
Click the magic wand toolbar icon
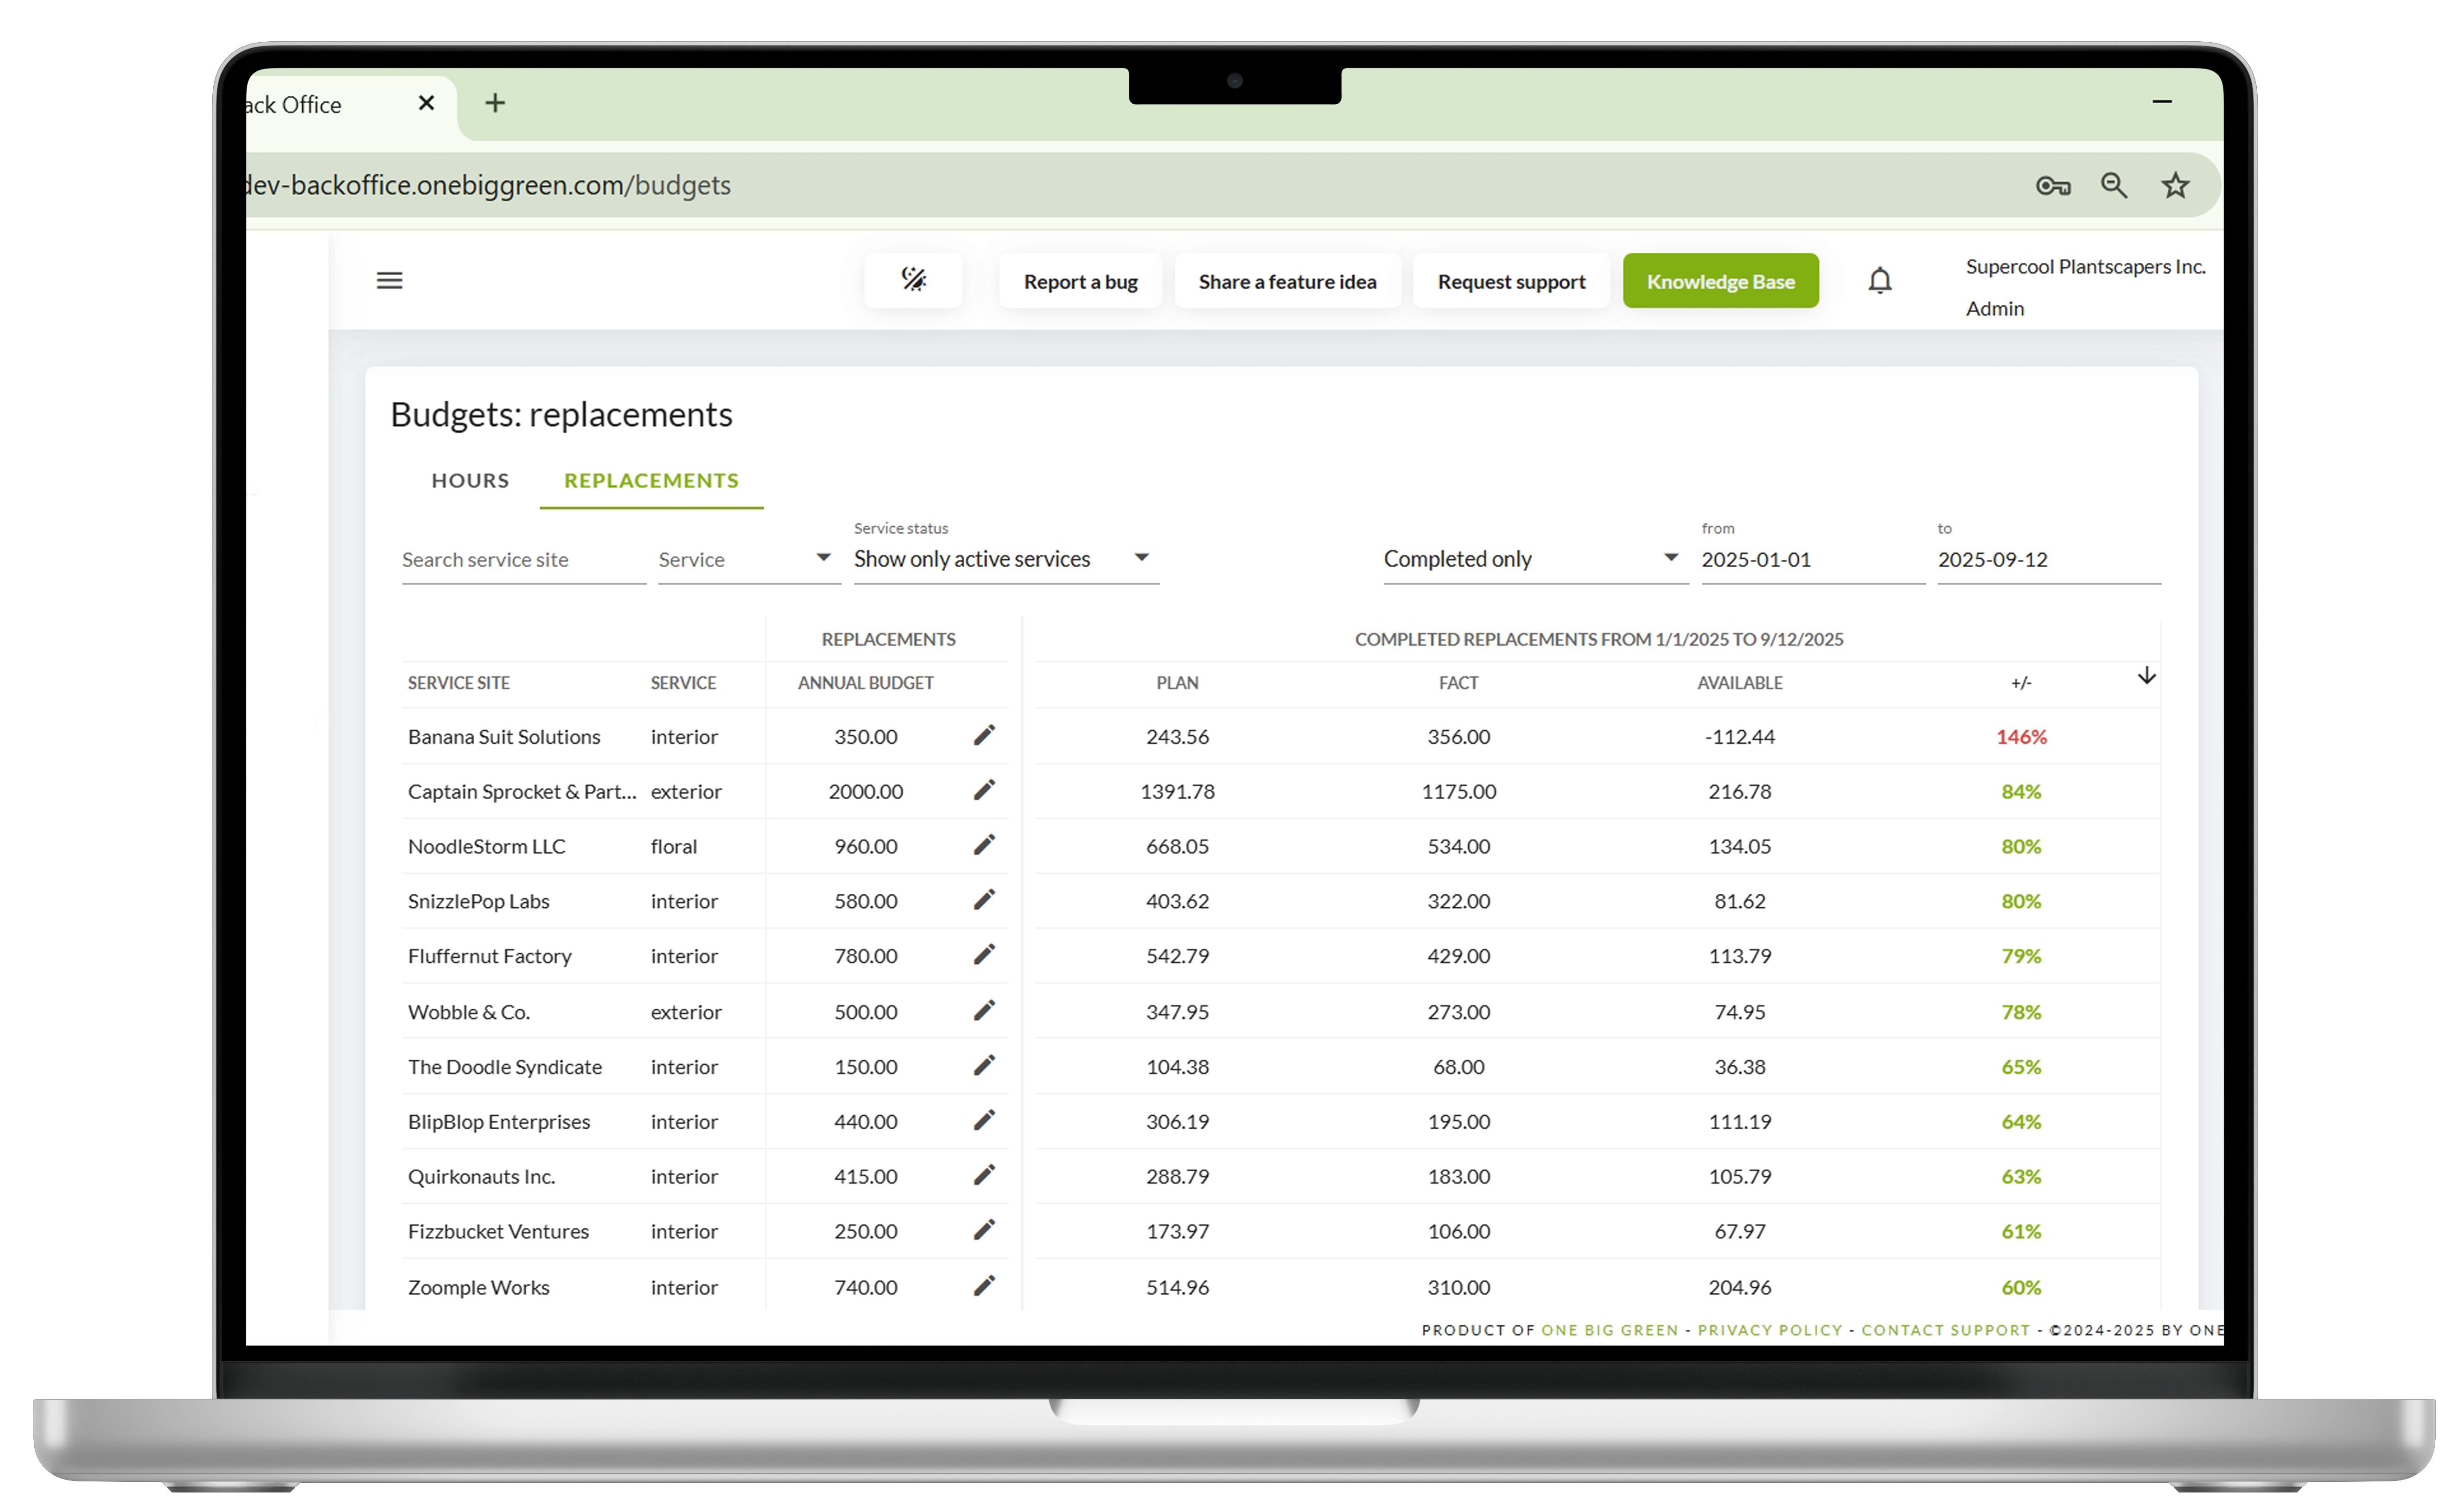913,280
